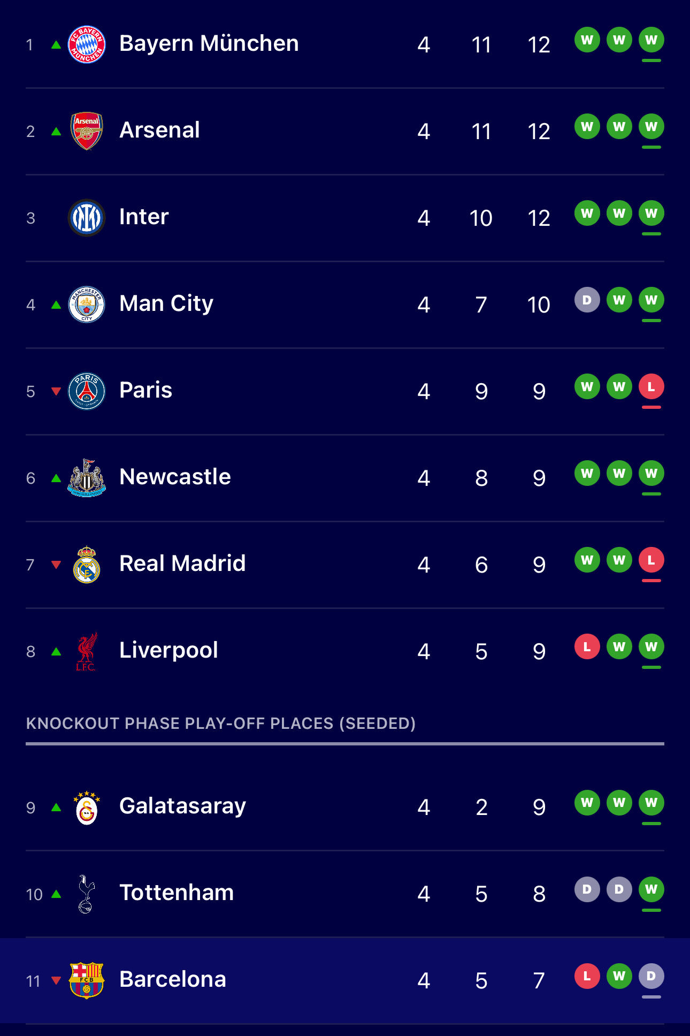Tap the Liverpool club crest

click(x=87, y=651)
